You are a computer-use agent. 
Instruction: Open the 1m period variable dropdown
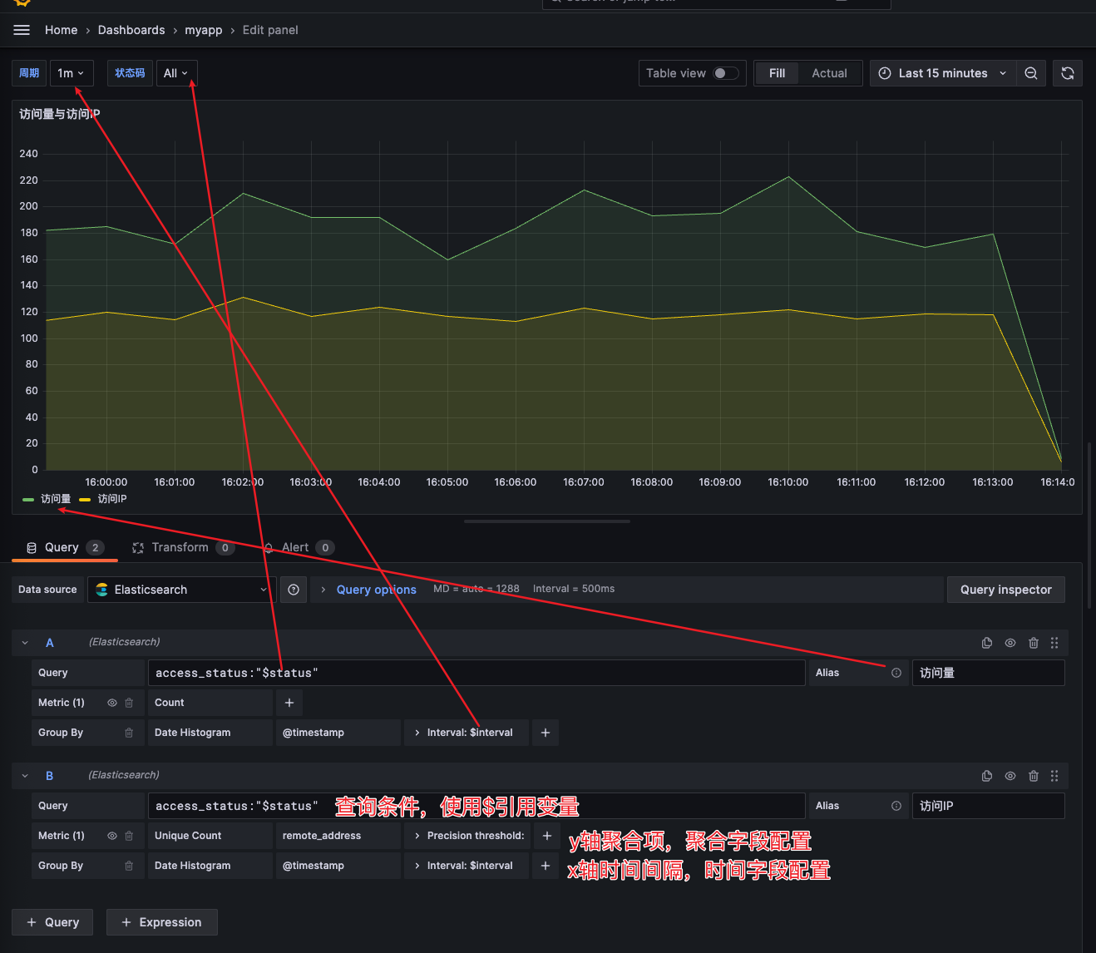(x=72, y=73)
